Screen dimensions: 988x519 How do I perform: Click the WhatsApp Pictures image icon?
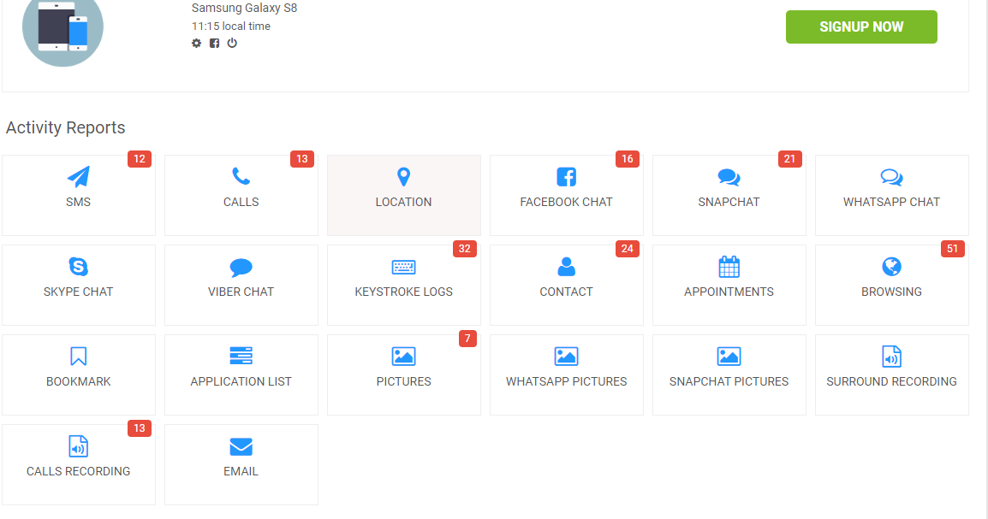[x=567, y=357]
